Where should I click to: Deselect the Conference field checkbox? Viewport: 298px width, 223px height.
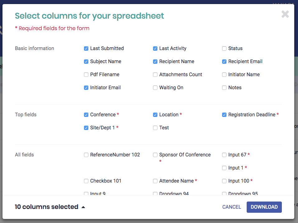(86, 115)
